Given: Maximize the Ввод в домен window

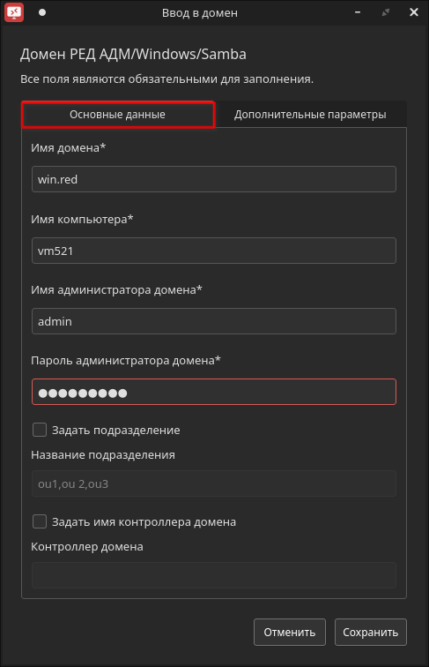Looking at the screenshot, I should (x=386, y=12).
